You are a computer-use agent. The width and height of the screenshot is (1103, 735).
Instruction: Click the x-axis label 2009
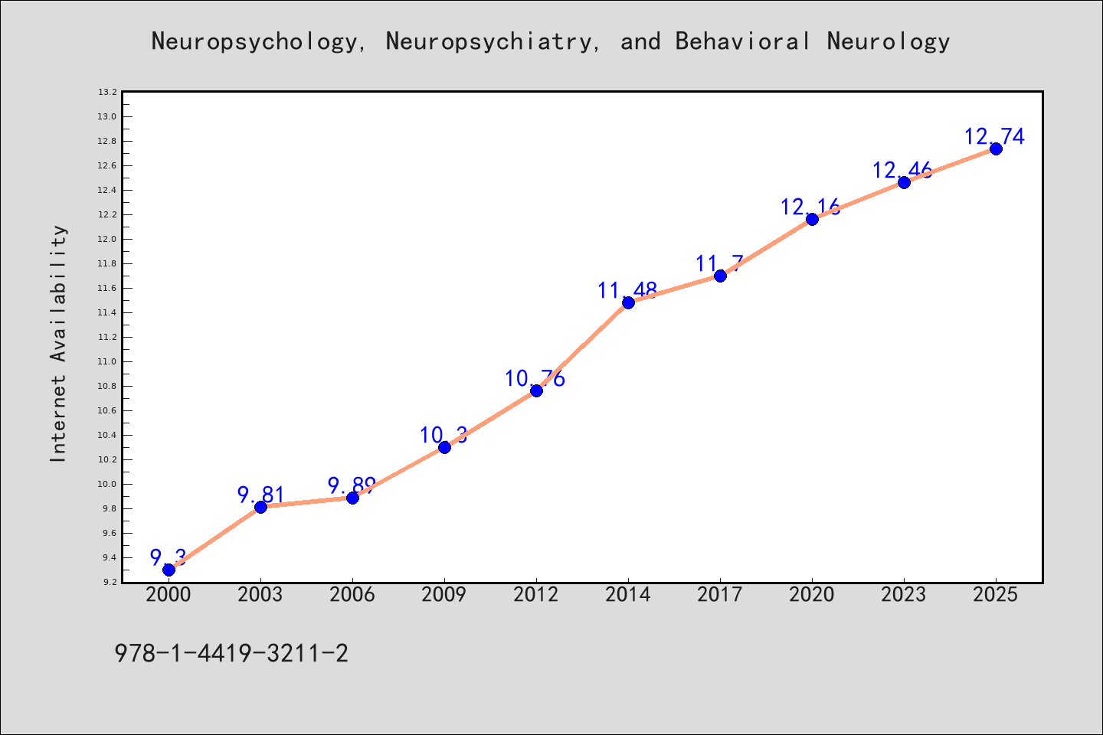[x=444, y=595]
